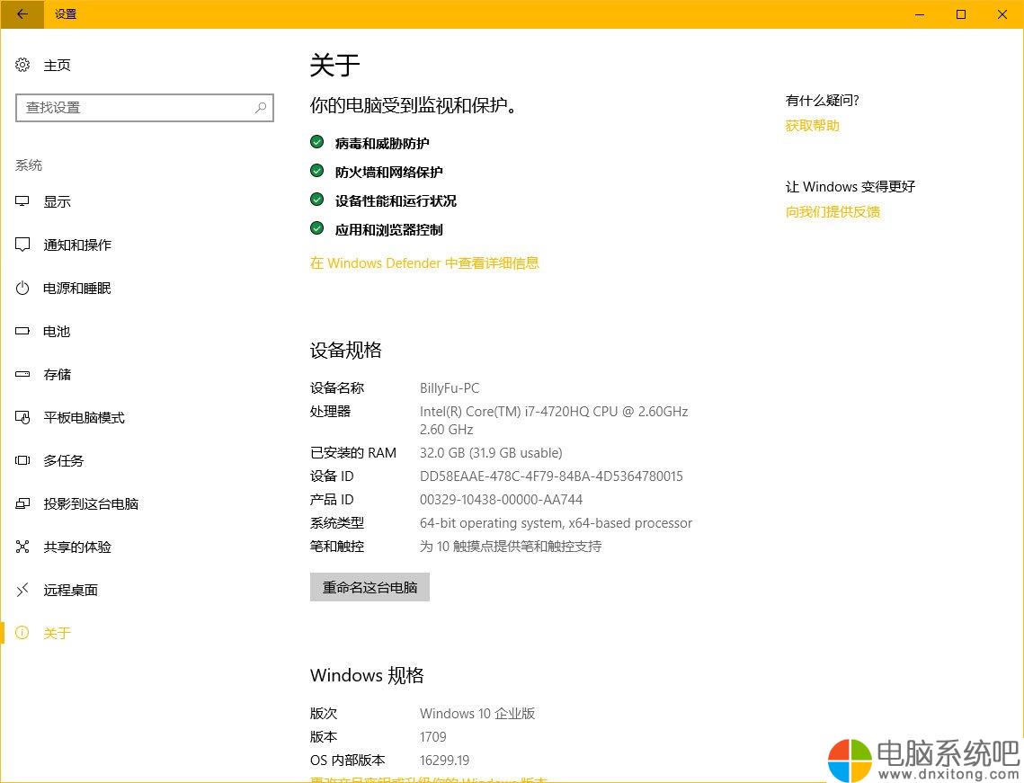Click the 通知和操作 speech bubble icon
The image size is (1024, 783).
click(x=22, y=245)
